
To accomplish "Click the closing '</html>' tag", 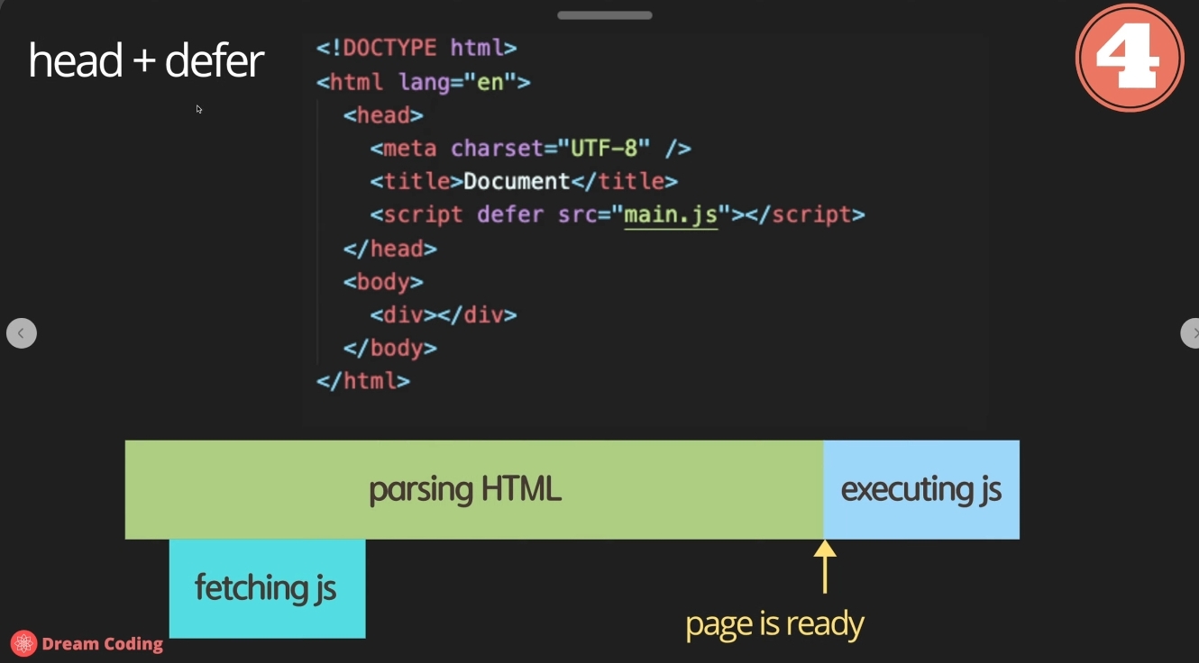I will point(363,381).
